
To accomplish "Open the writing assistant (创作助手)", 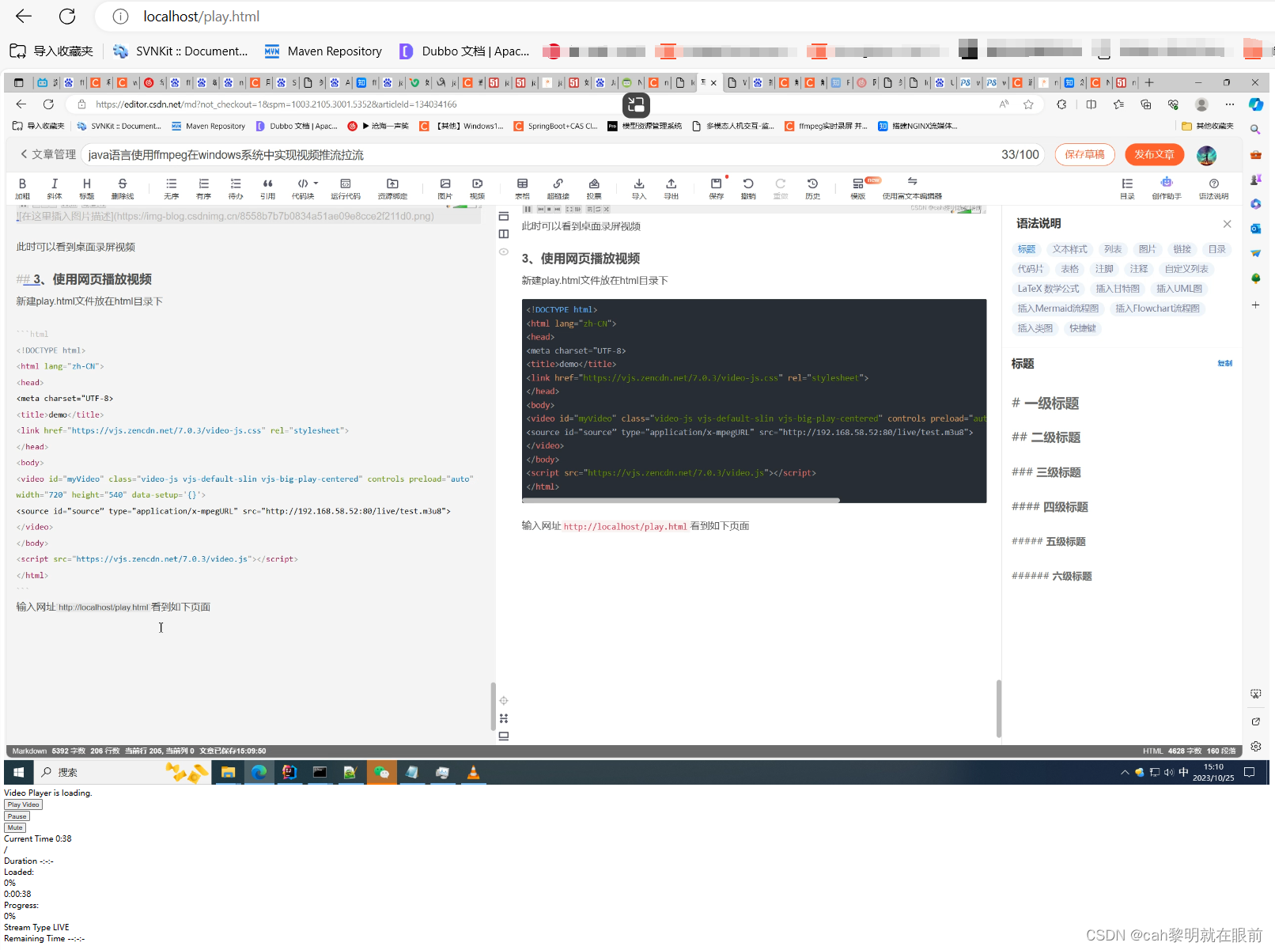I will coord(1167,188).
